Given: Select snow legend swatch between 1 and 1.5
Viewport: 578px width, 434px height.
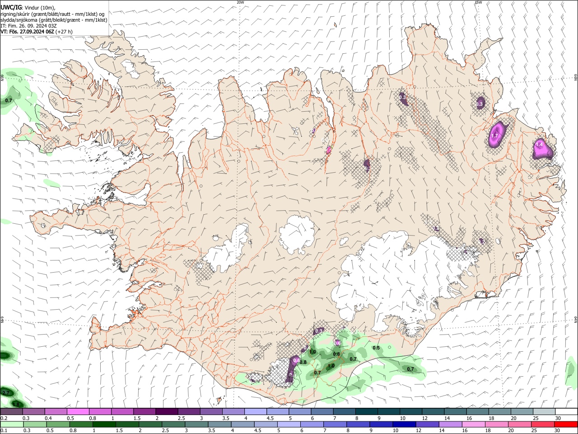Looking at the screenshot, I should (x=122, y=411).
